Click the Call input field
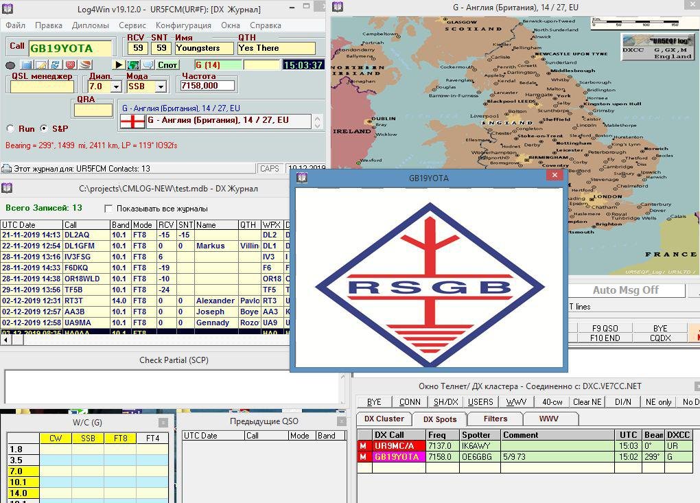The width and height of the screenshot is (700, 503). pos(70,48)
